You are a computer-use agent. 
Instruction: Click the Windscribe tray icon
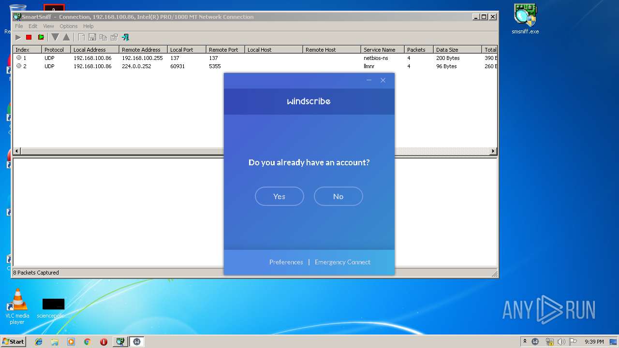(535, 342)
